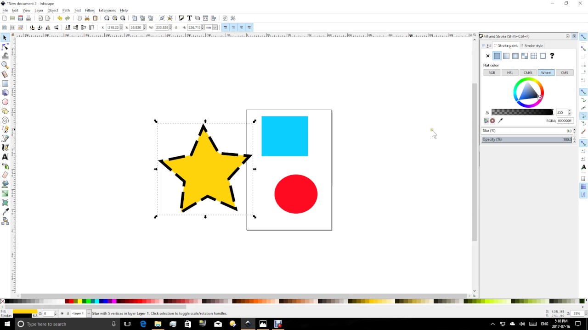Choose linear gradient paint button
Image resolution: width=588 pixels, height=330 pixels.
[x=506, y=56]
